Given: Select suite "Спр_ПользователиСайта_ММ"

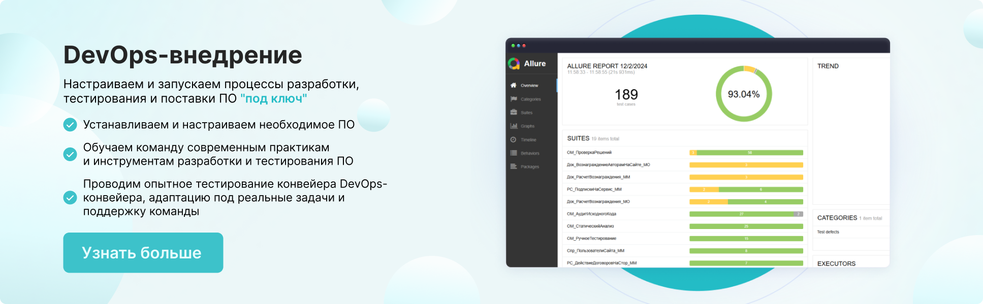Looking at the screenshot, I should point(596,251).
